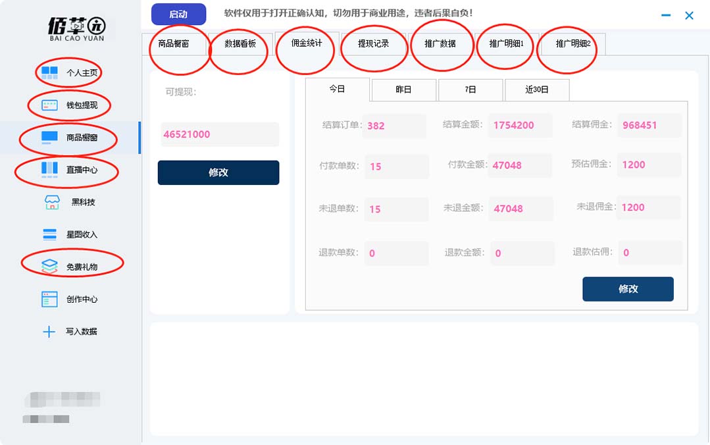Click the 黑科技 shop icon
This screenshot has width=710, height=445.
(x=51, y=202)
